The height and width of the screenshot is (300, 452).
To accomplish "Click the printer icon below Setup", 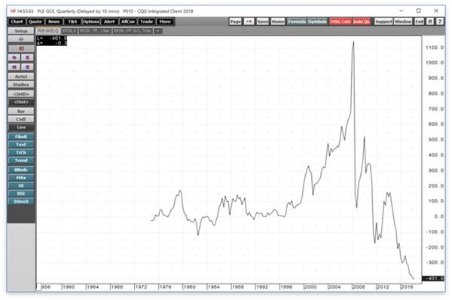I will tap(21, 39).
